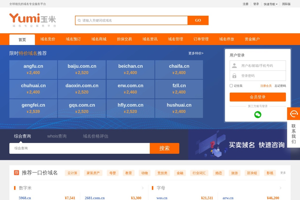Open the 5968.cn domain listing
Screen dimensions: 300x200
(x=25, y=198)
